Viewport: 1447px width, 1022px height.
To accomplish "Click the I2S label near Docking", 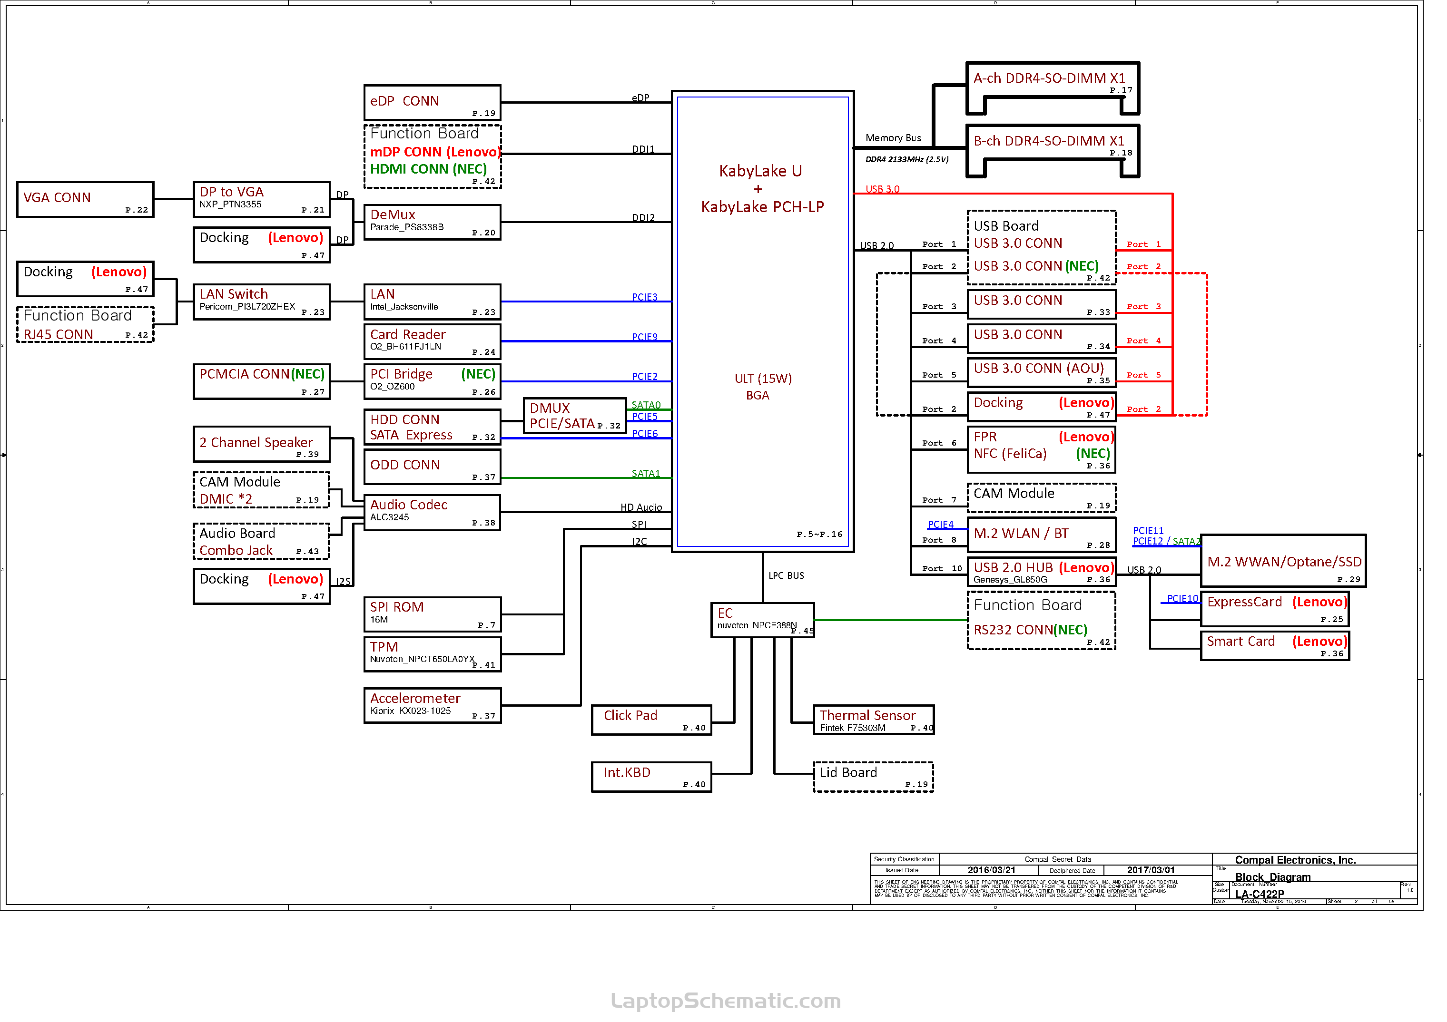I will tap(343, 582).
